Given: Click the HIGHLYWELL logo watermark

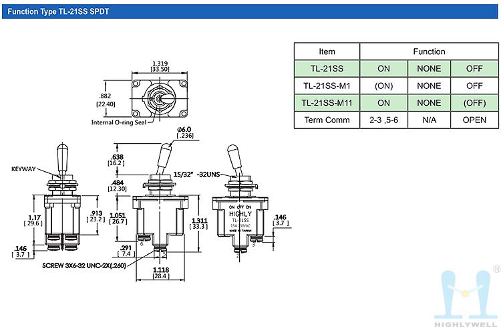Looking at the screenshot, I should (x=466, y=294).
